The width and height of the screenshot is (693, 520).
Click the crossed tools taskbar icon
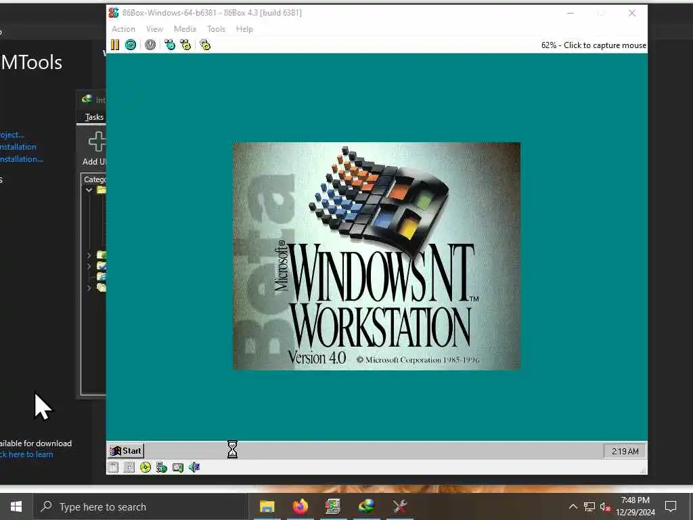tap(399, 506)
